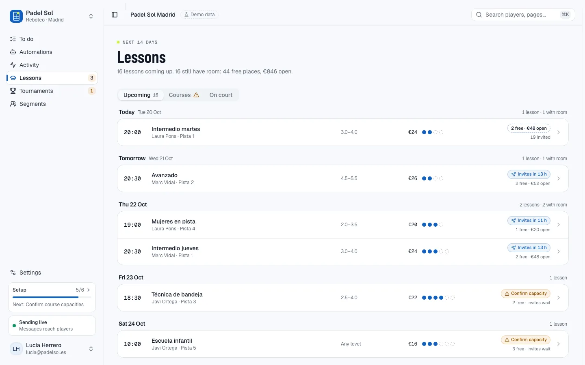Click the 2 free · €48 open badge

[x=529, y=128]
